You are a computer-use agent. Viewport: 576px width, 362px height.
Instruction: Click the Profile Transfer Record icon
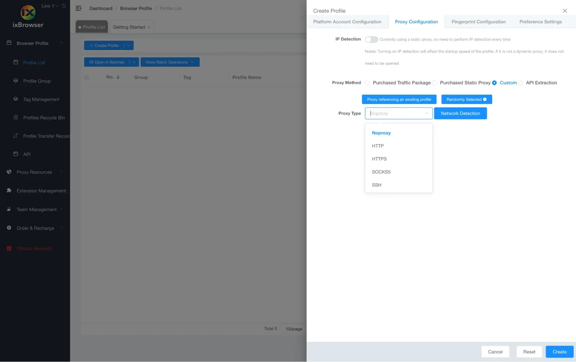(x=15, y=136)
